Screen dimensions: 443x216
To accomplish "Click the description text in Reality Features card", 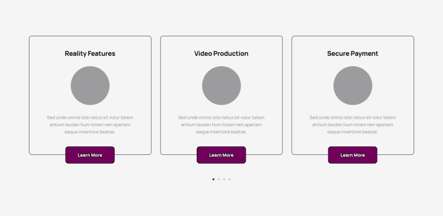I will [x=90, y=124].
